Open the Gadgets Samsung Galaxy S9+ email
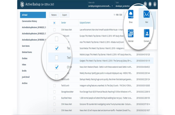The width and height of the screenshot is (175, 115). (106, 61)
